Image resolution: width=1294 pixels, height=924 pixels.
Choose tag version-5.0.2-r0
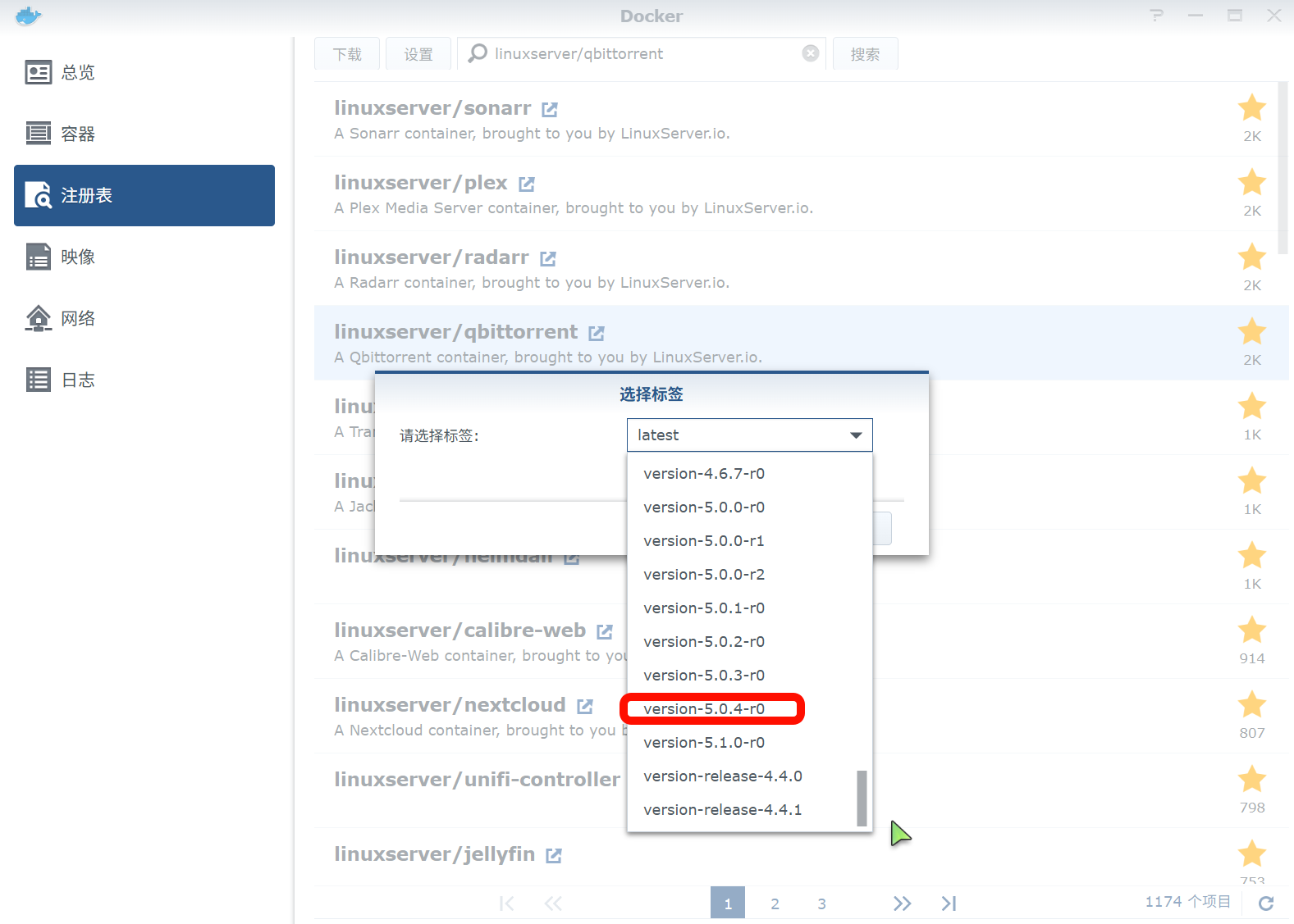pyautogui.click(x=749, y=641)
